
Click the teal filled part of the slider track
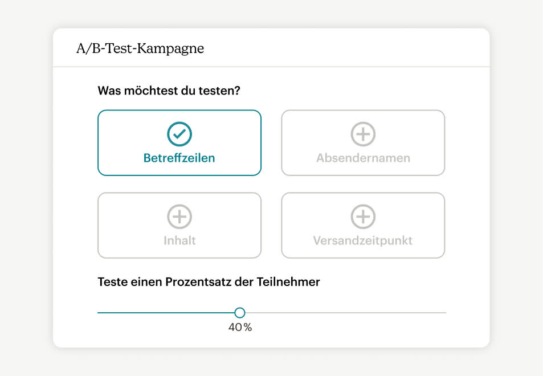pos(166,313)
